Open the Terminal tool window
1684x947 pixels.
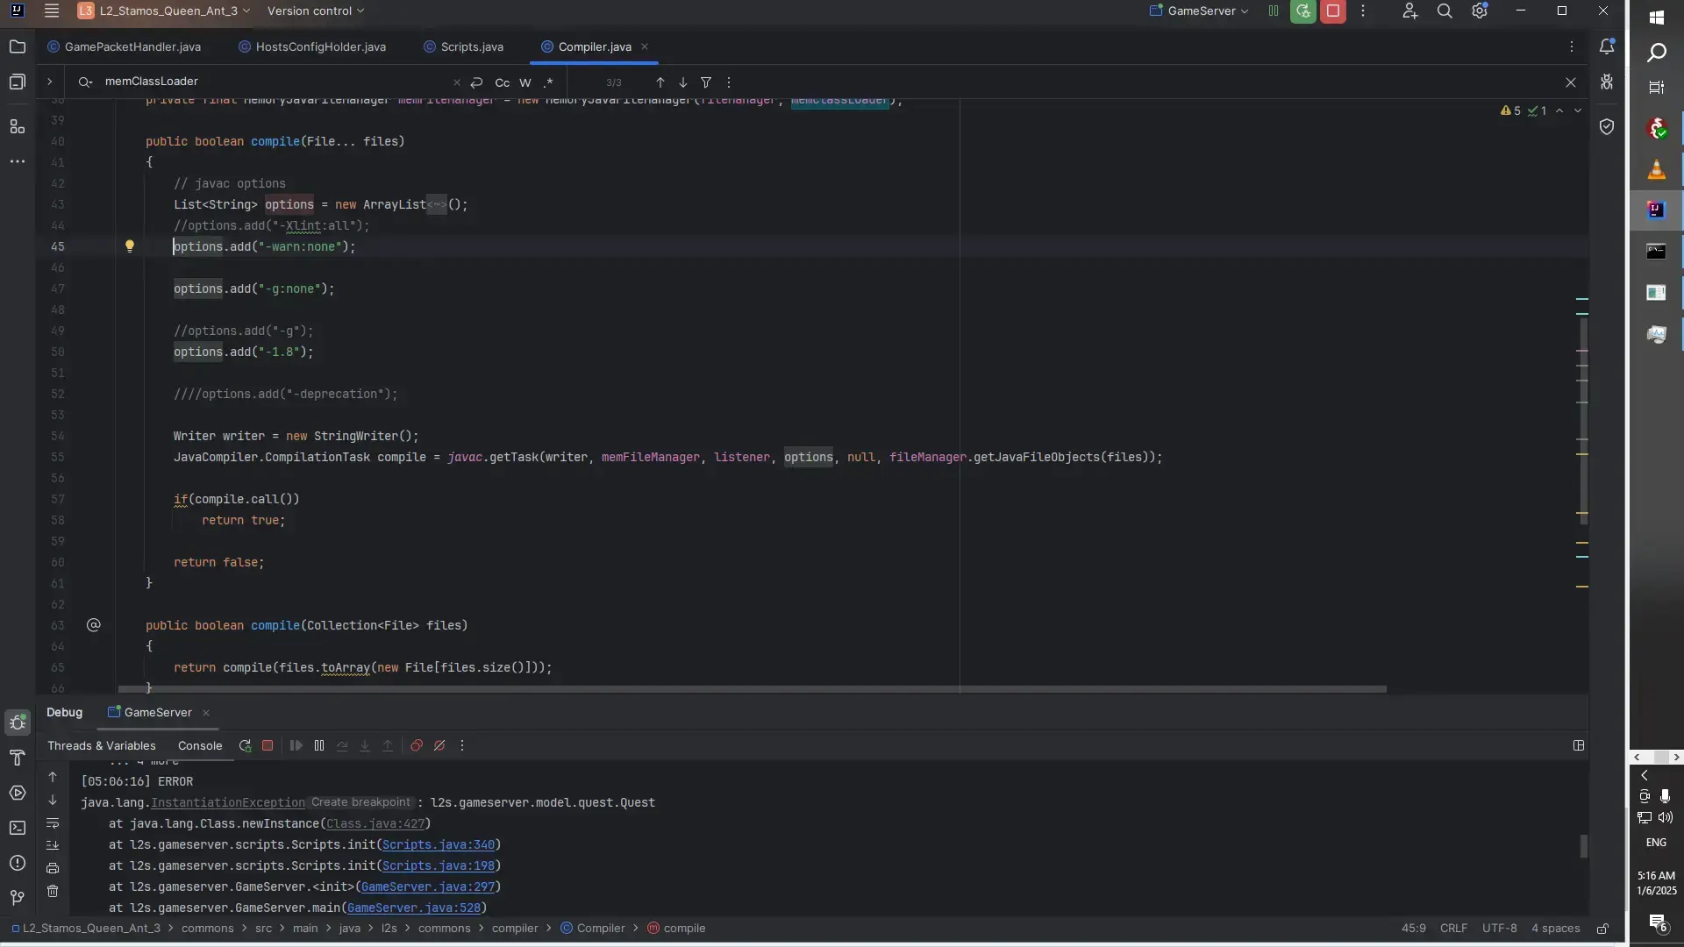[x=18, y=828]
